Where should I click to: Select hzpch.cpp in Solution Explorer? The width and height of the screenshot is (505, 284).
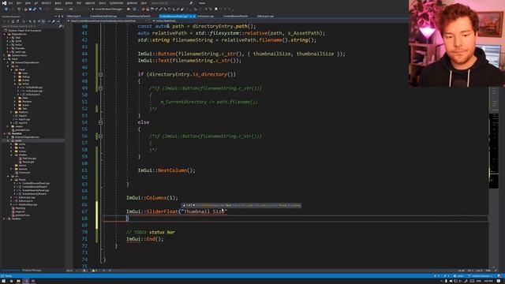[24, 119]
